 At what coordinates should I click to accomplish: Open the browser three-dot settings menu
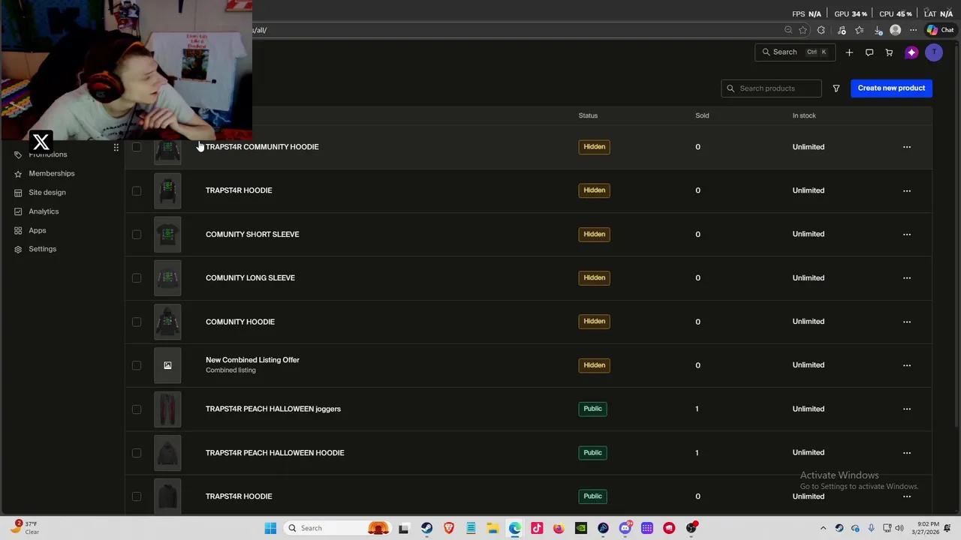(x=913, y=30)
